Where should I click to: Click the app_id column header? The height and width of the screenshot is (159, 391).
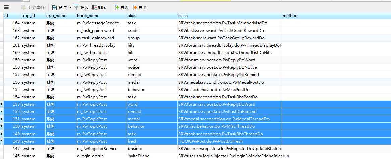(33, 16)
